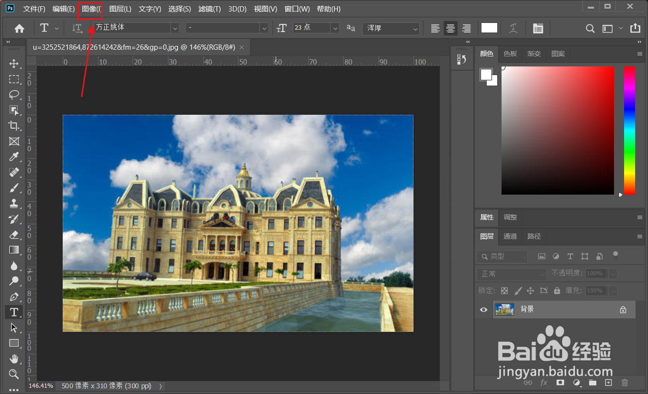Open the 滤镜(T) menu
Viewport: 648px width, 394px height.
click(210, 9)
